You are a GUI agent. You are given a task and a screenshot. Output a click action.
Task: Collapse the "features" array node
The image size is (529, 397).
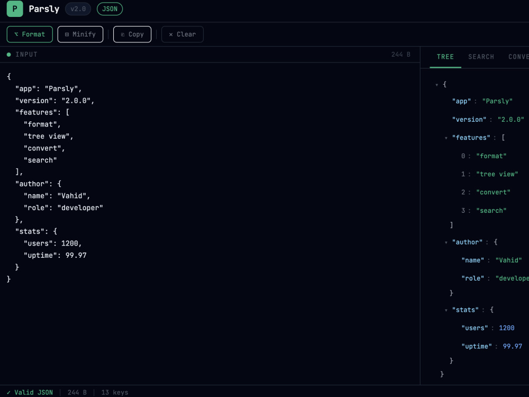coord(446,138)
